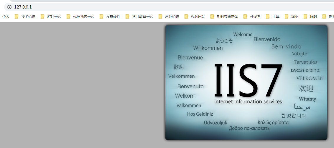This screenshot has height=148, width=334.
Task: Click the 'Üdvözöljük' greeting
Action: [x=215, y=123]
